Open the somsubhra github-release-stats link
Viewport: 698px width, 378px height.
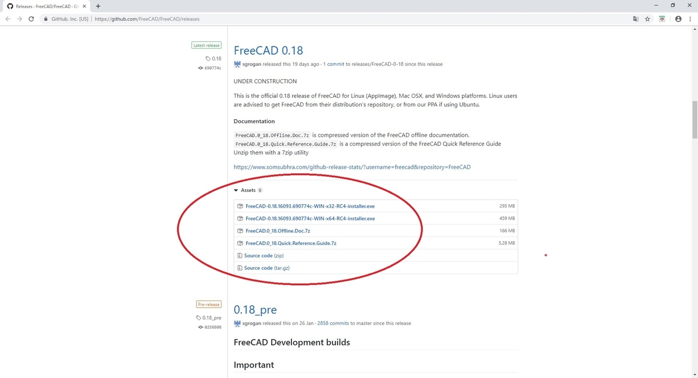click(352, 167)
